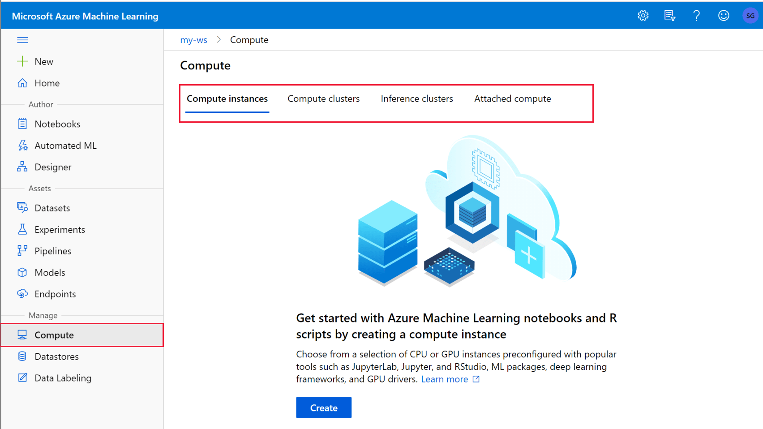Screen dimensions: 763x429
Task: Send a smile feedback
Action: 724,15
